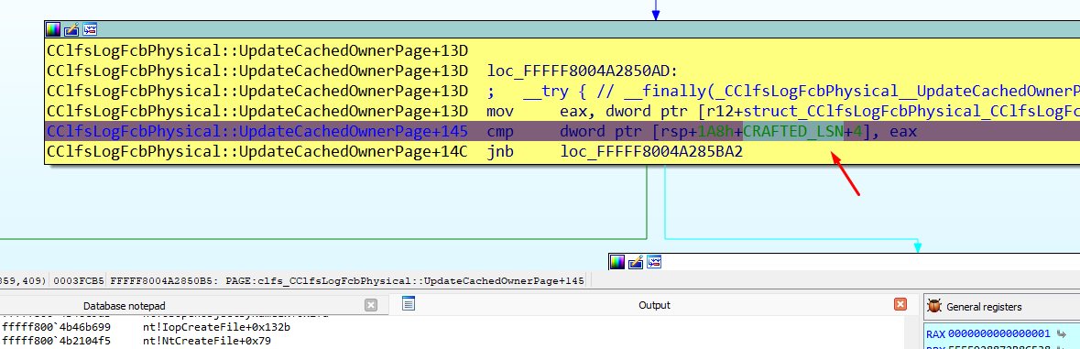The width and height of the screenshot is (1080, 349).
Task: Switch to the Output tab
Action: [654, 305]
